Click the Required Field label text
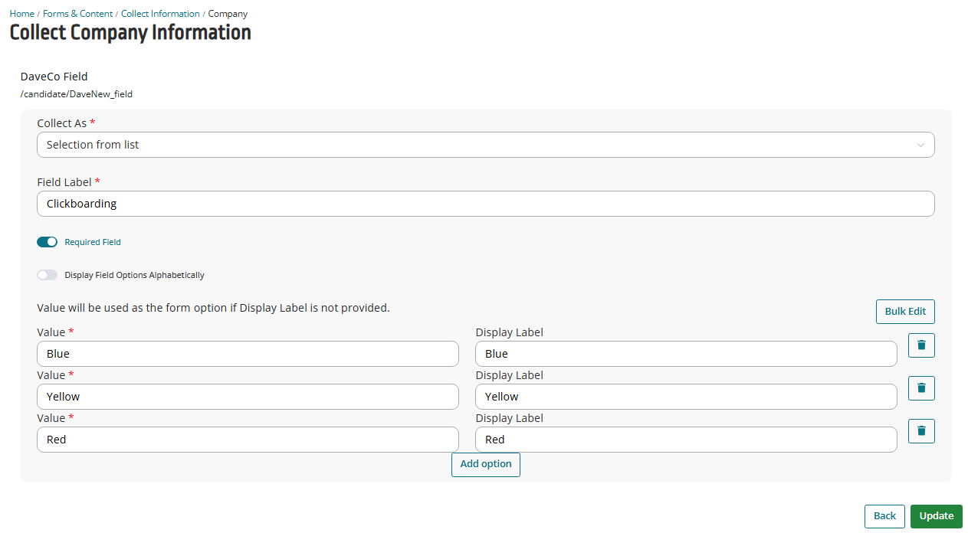968x533 pixels. coord(93,242)
